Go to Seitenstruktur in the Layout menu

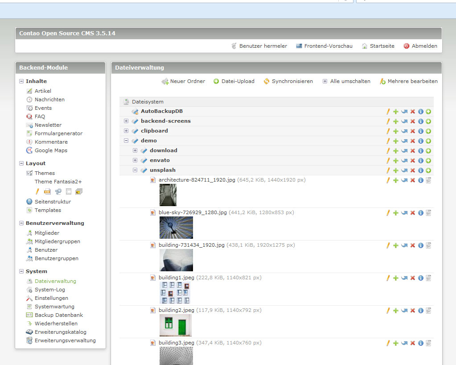pos(52,202)
